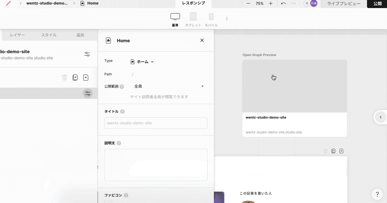
Task: Select the trash icon to delete a page
Action: pyautogui.click(x=64, y=77)
